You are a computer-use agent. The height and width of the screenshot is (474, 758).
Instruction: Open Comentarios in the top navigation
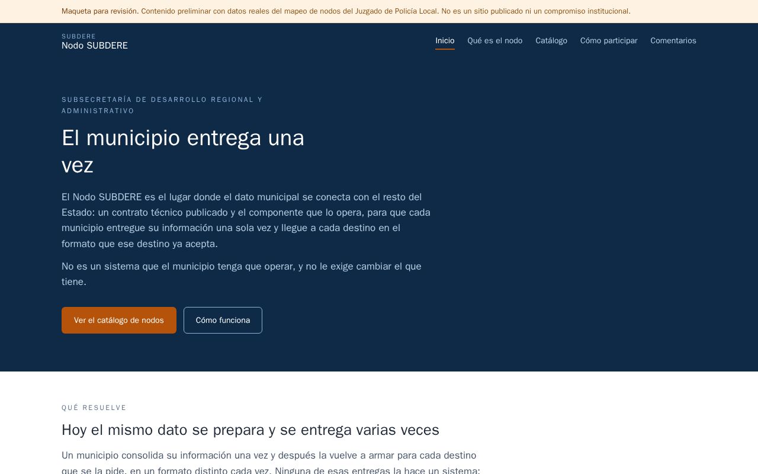click(x=673, y=41)
